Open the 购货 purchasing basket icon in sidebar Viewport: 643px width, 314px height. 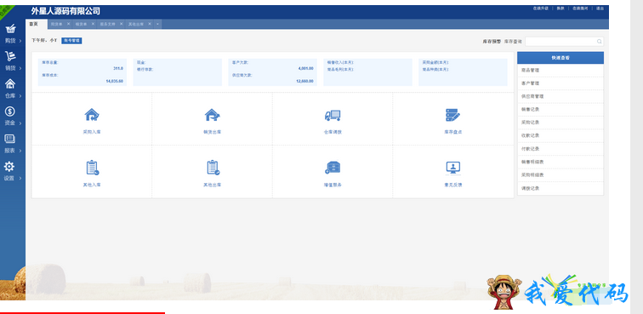(x=11, y=29)
